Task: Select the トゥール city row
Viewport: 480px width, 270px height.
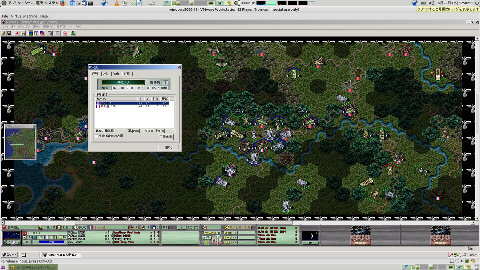Action: 132,103
